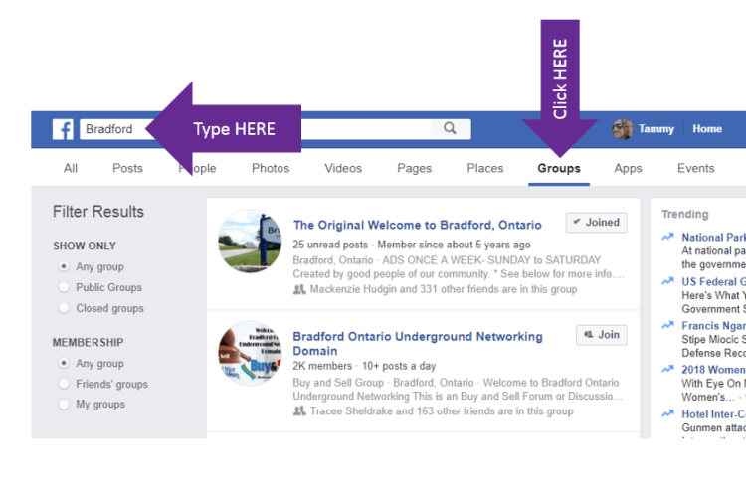This screenshot has height=492, width=746.
Task: Select Closed groups radio option
Action: [x=65, y=308]
